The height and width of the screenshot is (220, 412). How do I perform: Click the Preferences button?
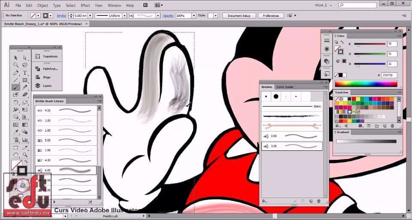271,15
